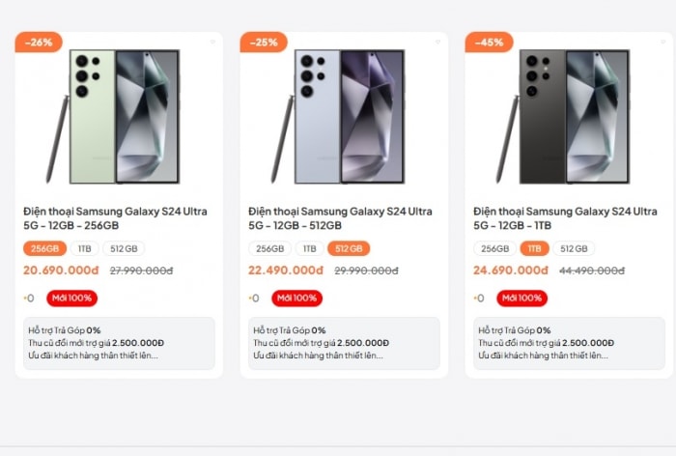Viewport: 676px width, 456px height.
Task: Click the rating star on the 1TB product card
Action: [476, 299]
